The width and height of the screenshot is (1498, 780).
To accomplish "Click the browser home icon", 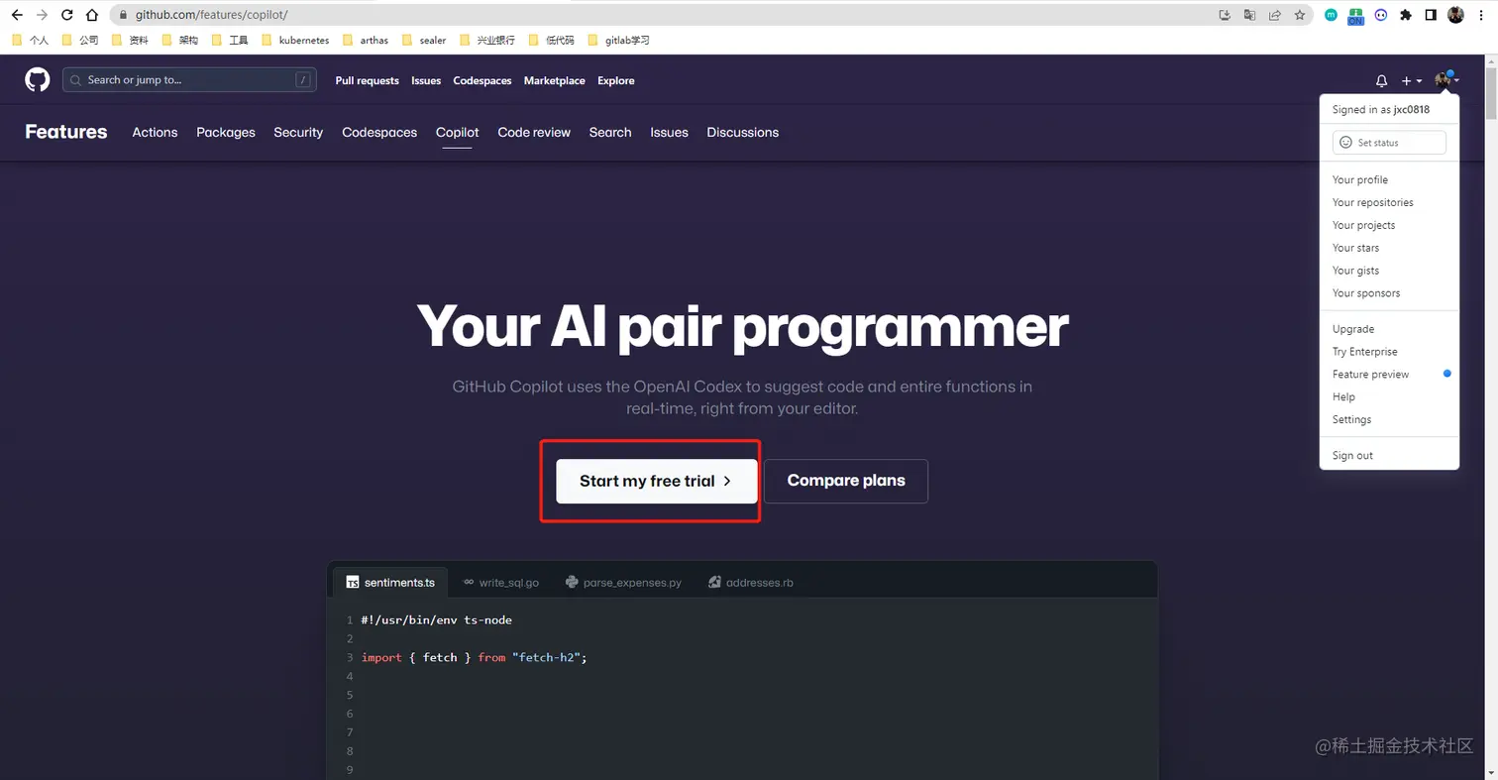I will (x=92, y=15).
